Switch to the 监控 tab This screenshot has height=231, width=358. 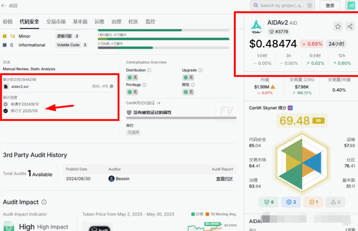pos(150,22)
